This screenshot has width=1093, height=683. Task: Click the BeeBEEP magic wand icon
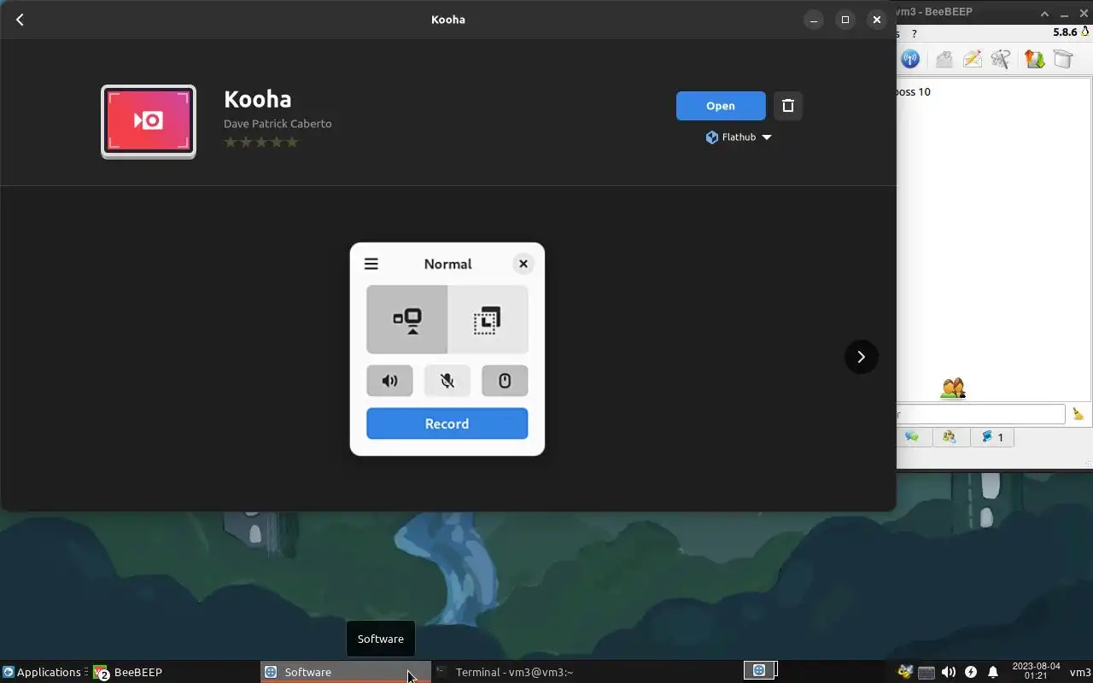click(x=1001, y=59)
